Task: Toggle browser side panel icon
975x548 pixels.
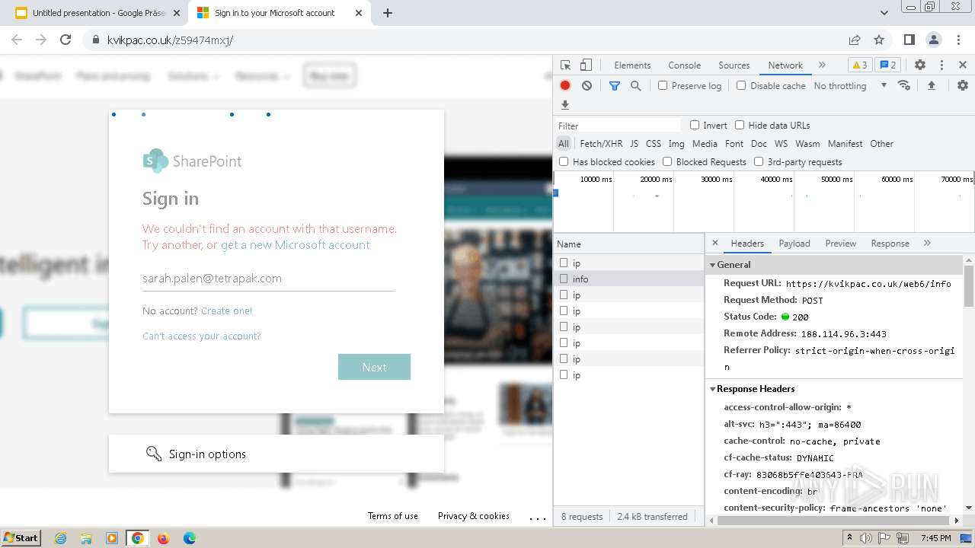Action: tap(909, 40)
